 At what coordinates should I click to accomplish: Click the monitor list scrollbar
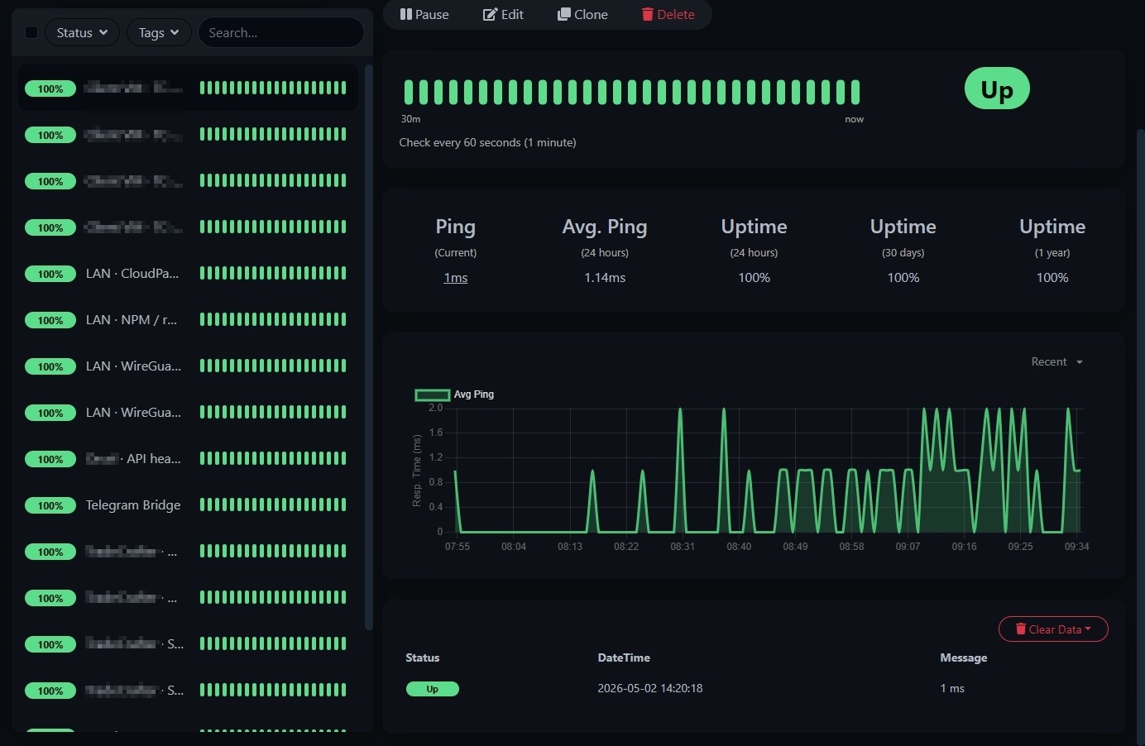(368, 347)
